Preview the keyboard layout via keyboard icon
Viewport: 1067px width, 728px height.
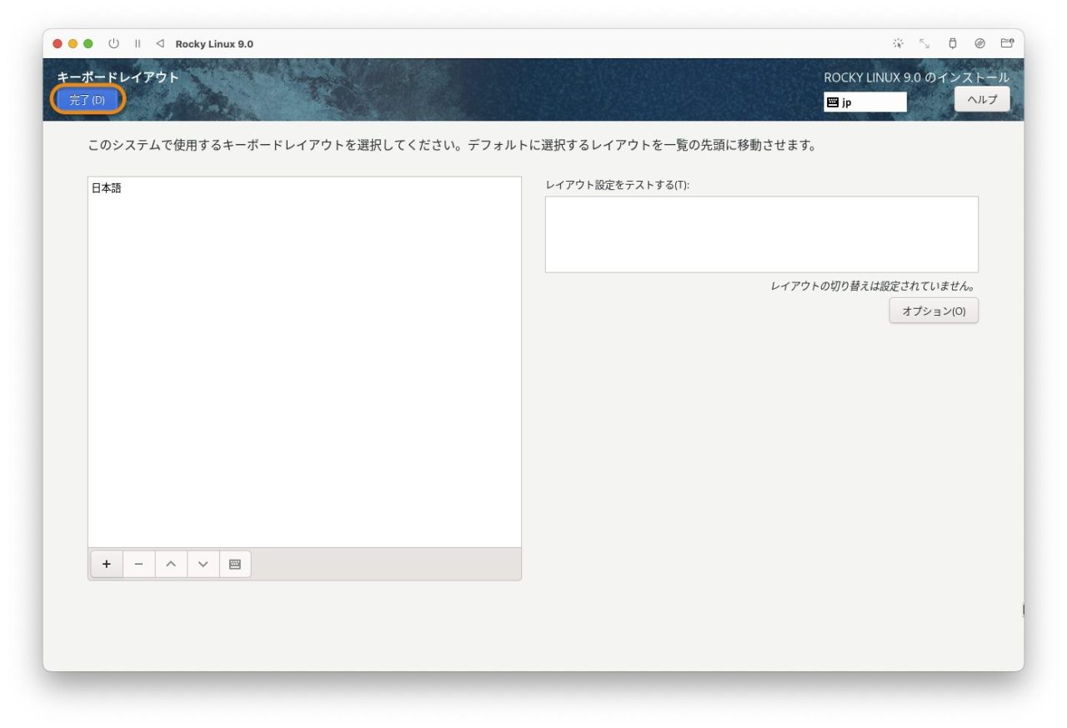click(x=235, y=564)
